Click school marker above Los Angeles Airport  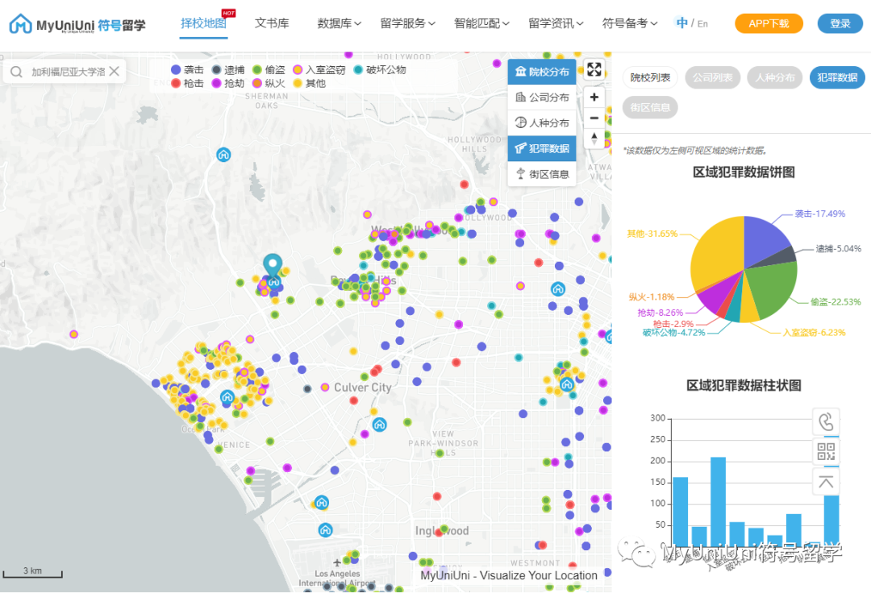(x=326, y=530)
